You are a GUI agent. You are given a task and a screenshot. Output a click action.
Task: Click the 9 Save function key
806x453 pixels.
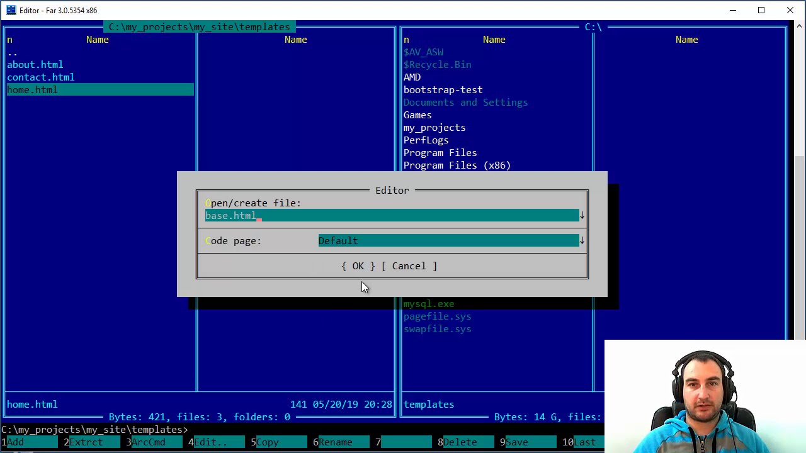click(528, 442)
